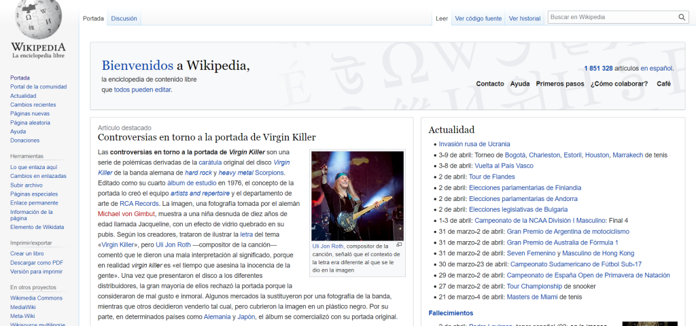
Task: Click Uli Jon Roth in the photo caption
Action: click(x=328, y=246)
